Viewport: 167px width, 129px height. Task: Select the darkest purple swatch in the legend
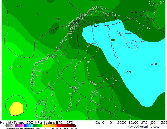point(16,126)
